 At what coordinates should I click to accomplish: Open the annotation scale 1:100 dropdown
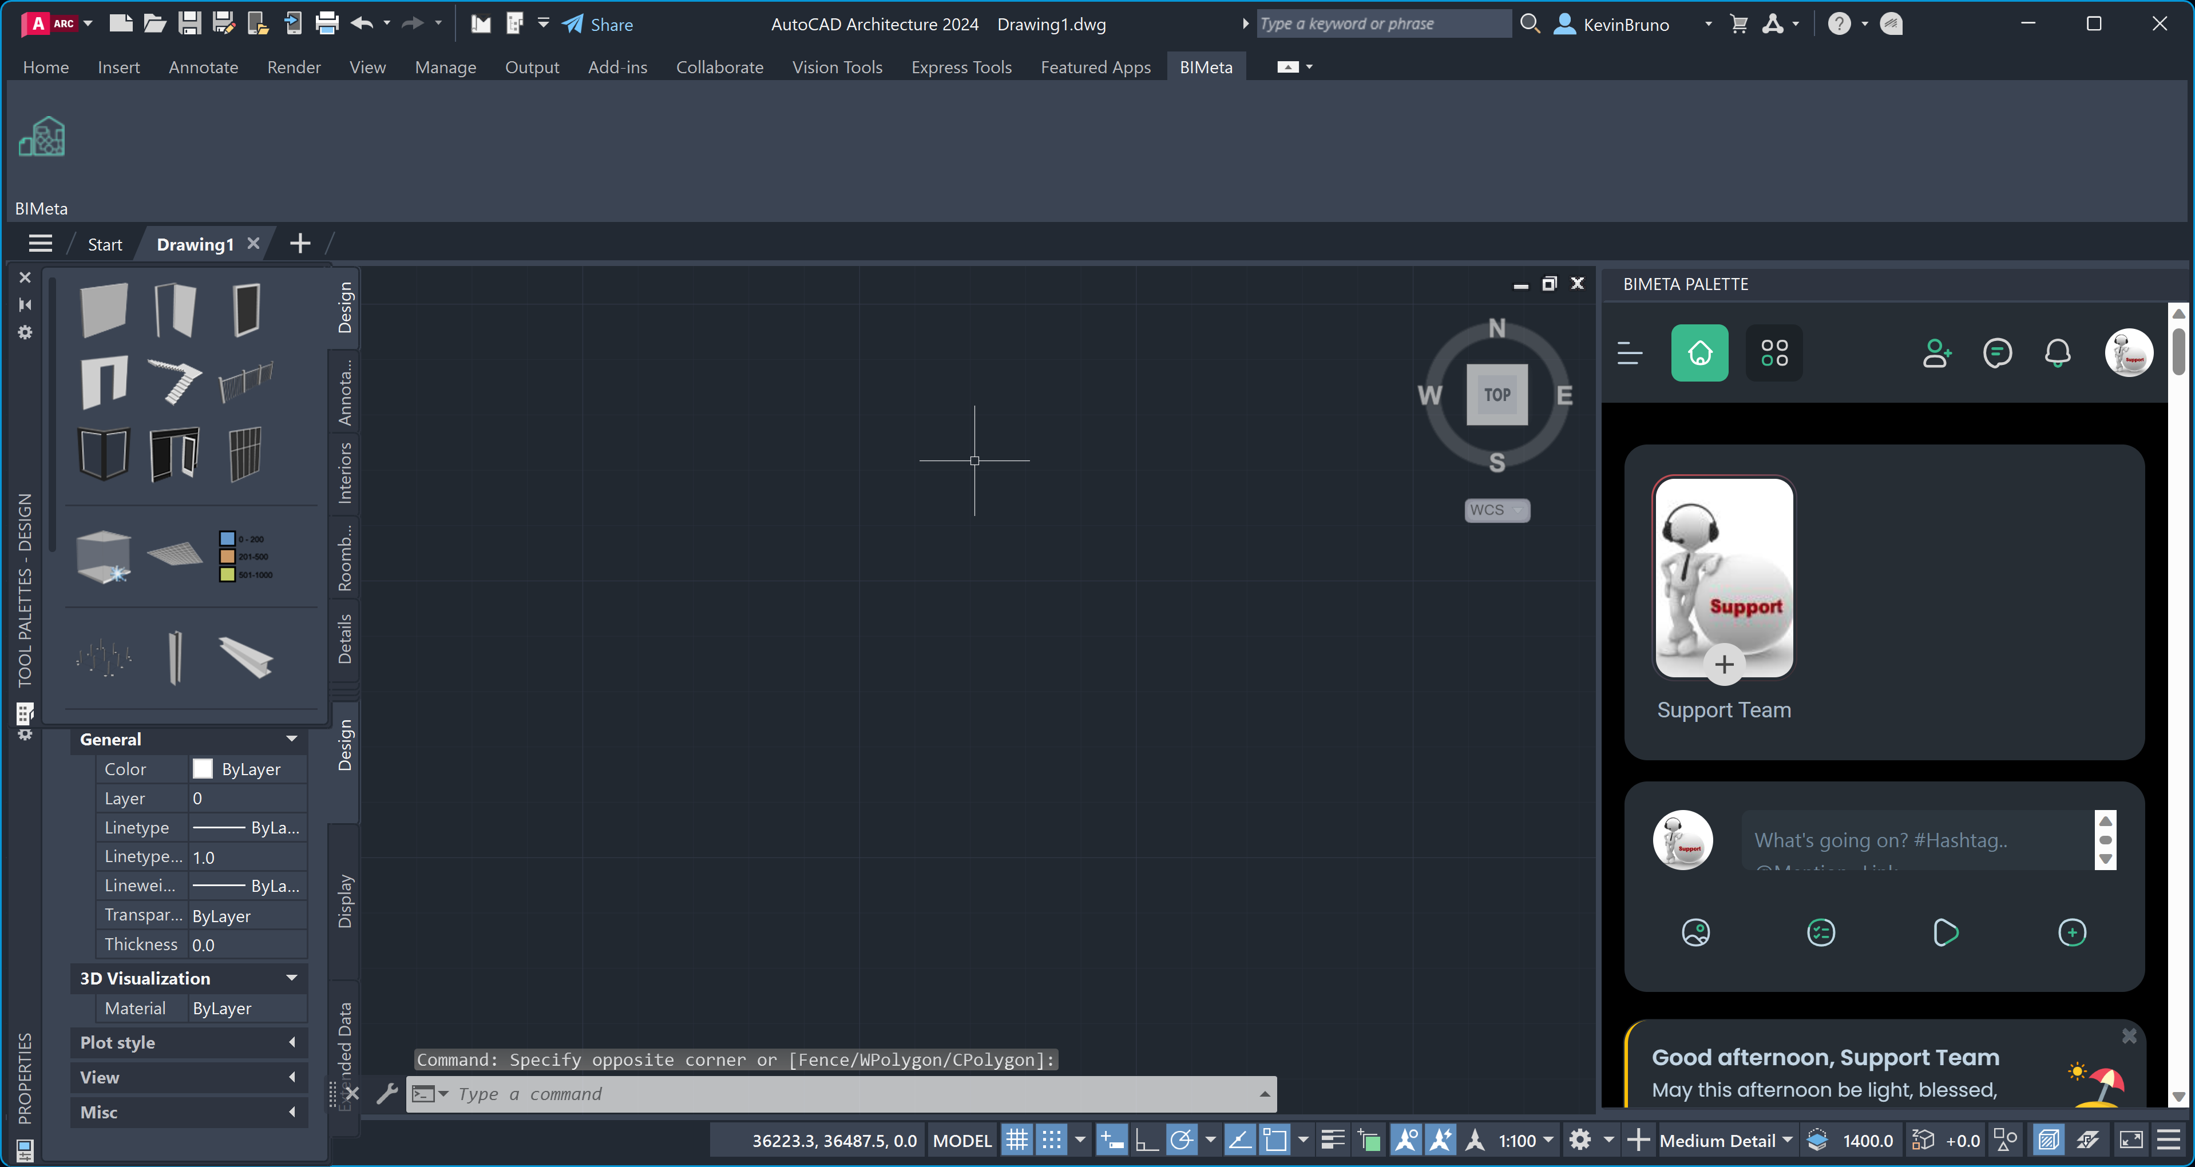coord(1526,1141)
